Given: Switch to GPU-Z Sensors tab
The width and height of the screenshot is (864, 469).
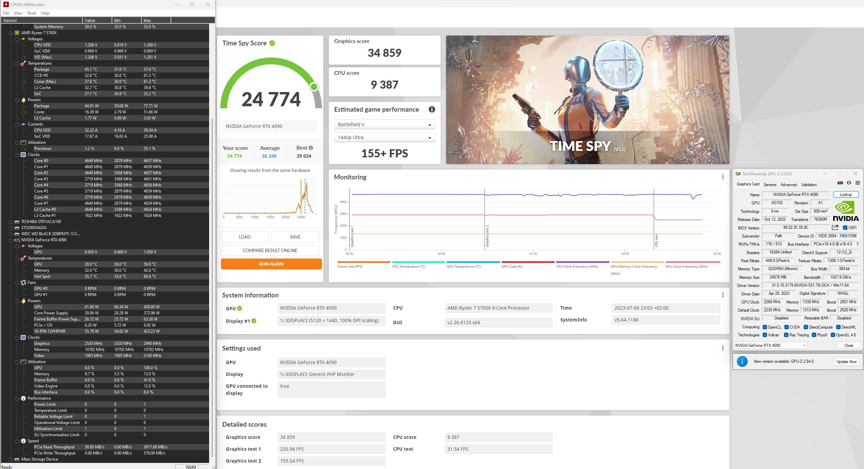Looking at the screenshot, I should click(x=770, y=185).
